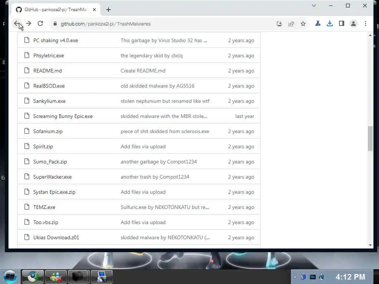Image resolution: width=379 pixels, height=284 pixels.
Task: Click the install app icon in address bar
Action: [x=279, y=24]
